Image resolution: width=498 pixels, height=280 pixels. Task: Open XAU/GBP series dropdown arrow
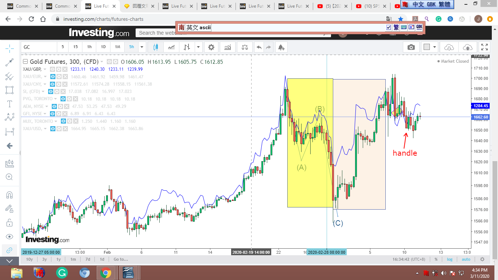pyautogui.click(x=45, y=69)
